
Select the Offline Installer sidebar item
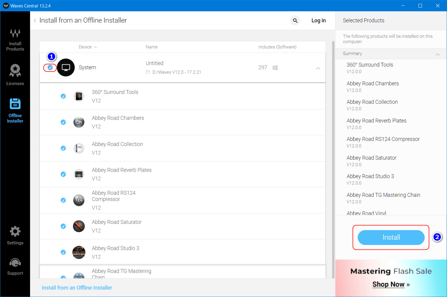[15, 111]
